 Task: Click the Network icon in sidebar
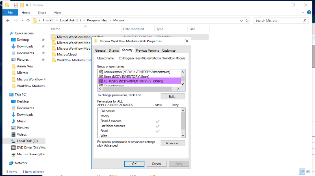12,163
